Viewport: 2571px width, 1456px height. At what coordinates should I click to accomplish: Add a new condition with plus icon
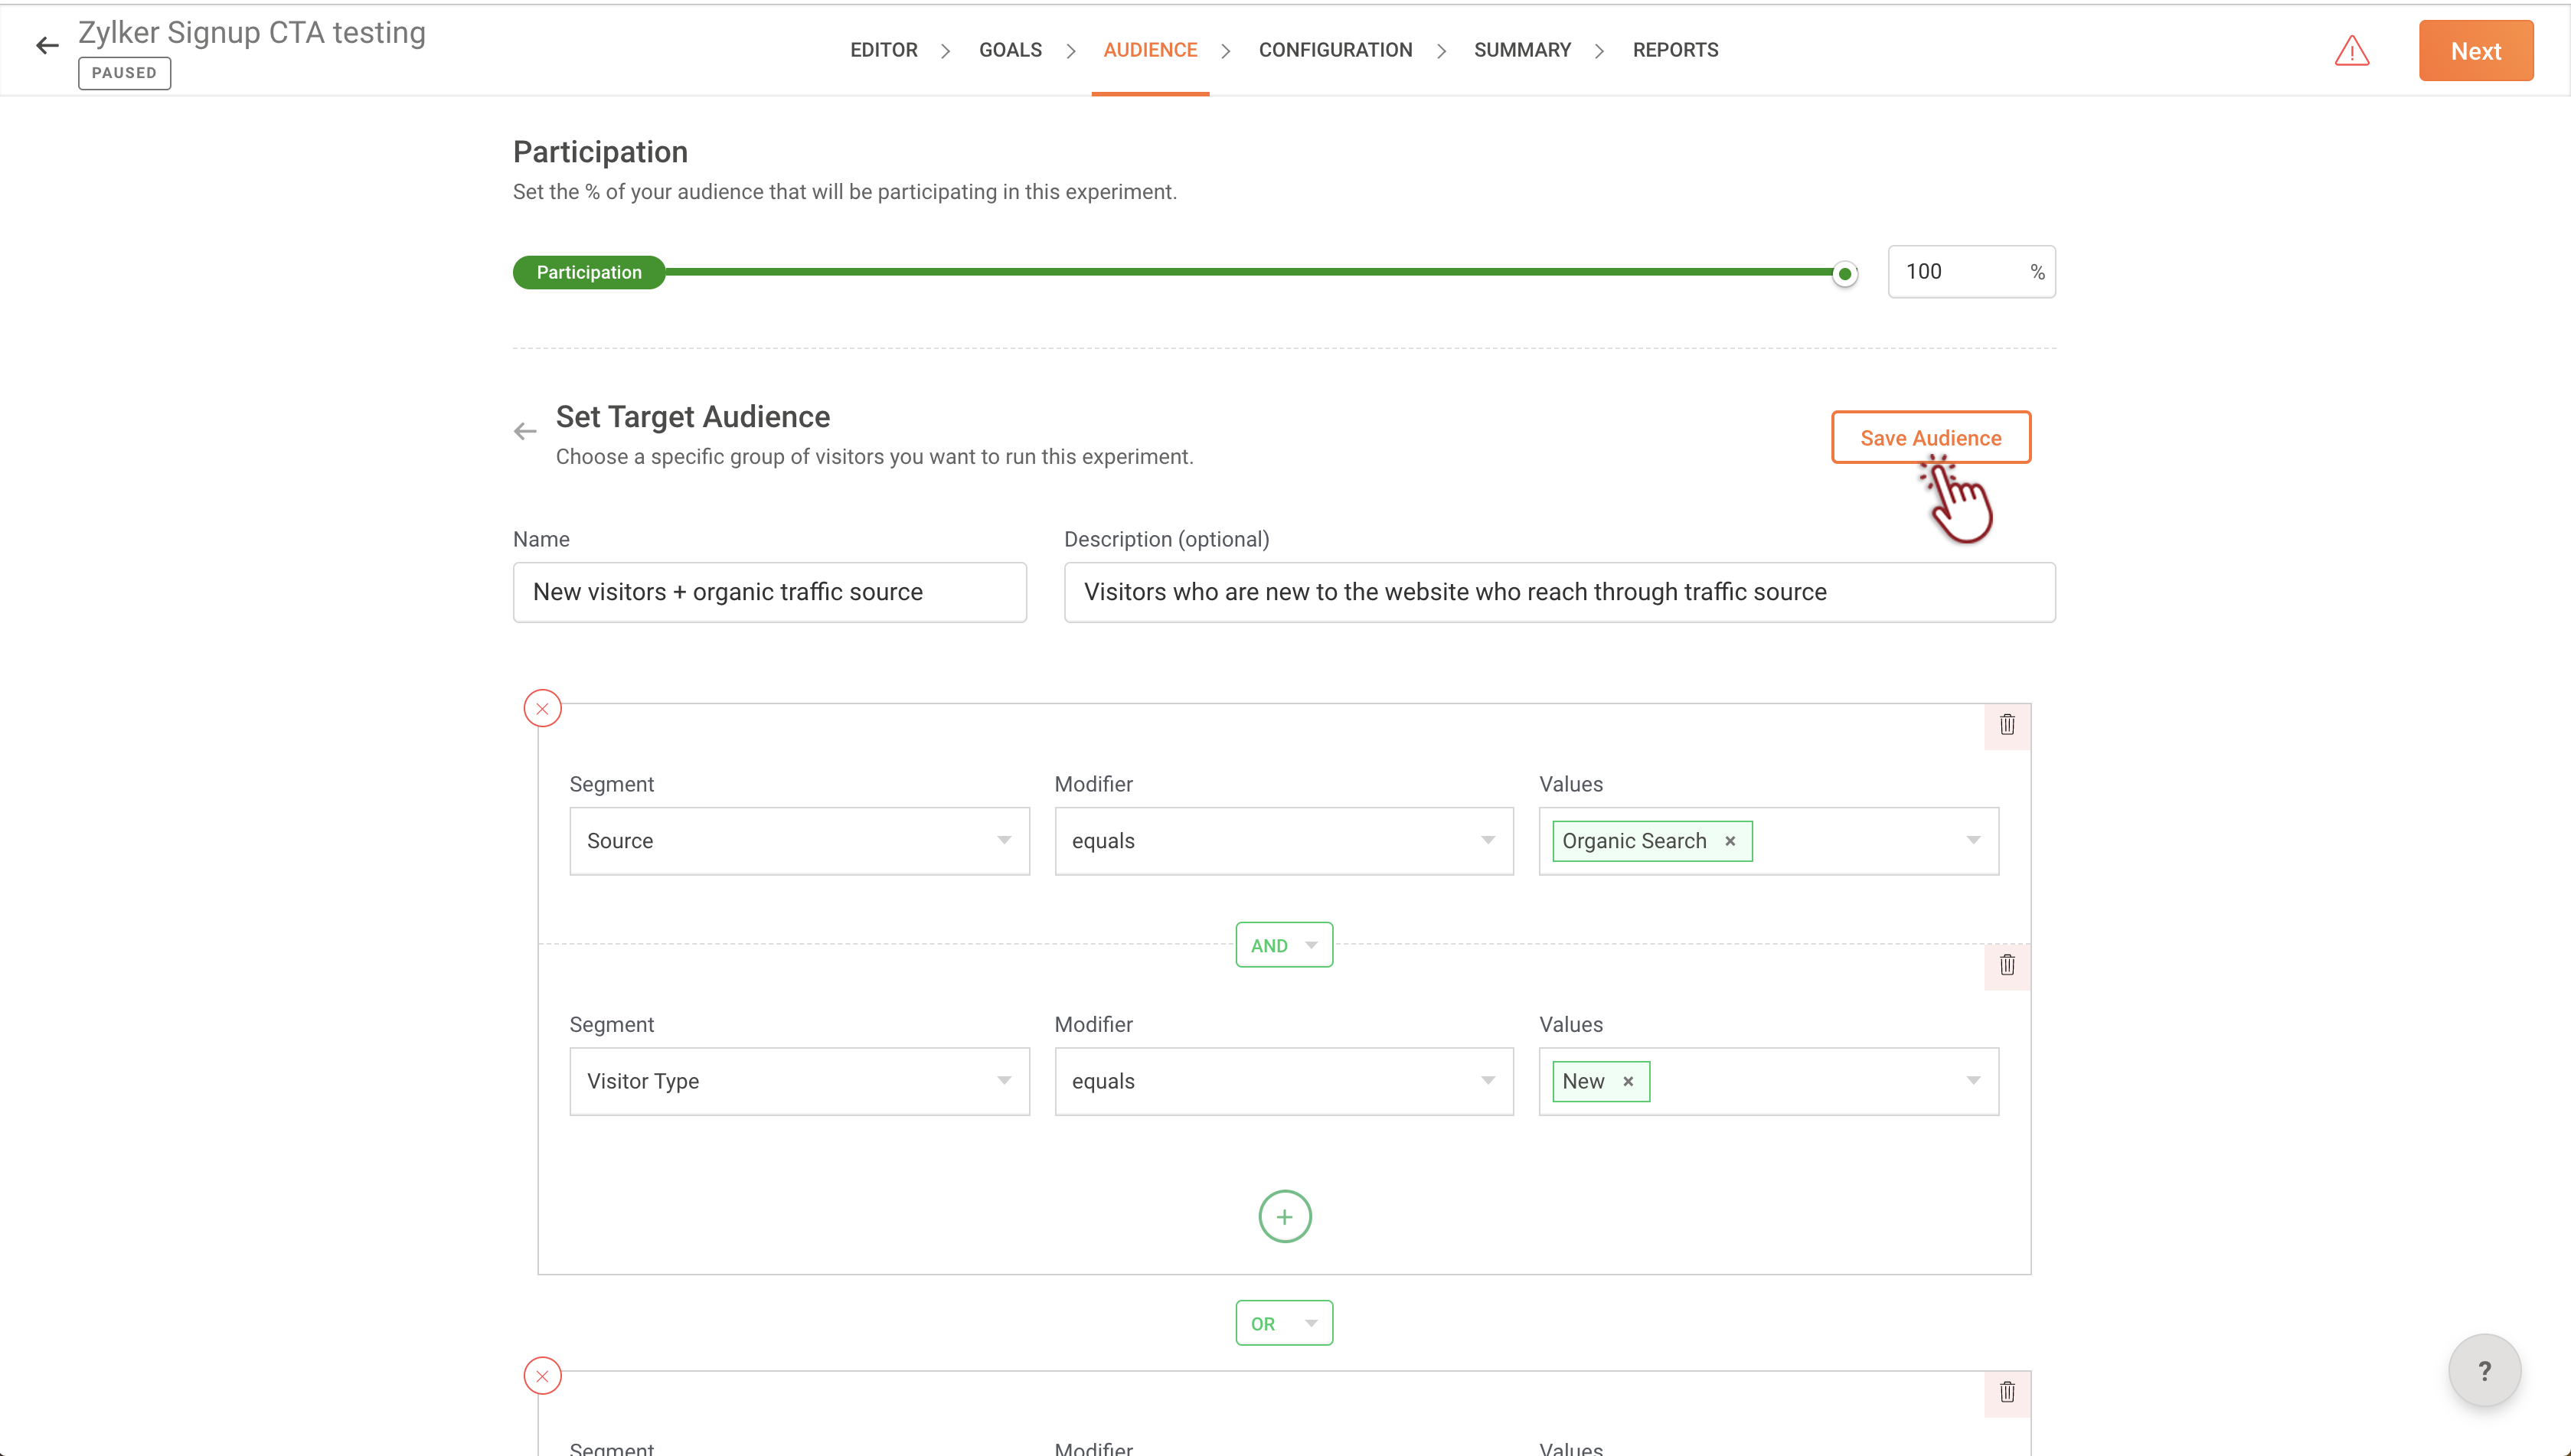click(x=1284, y=1217)
